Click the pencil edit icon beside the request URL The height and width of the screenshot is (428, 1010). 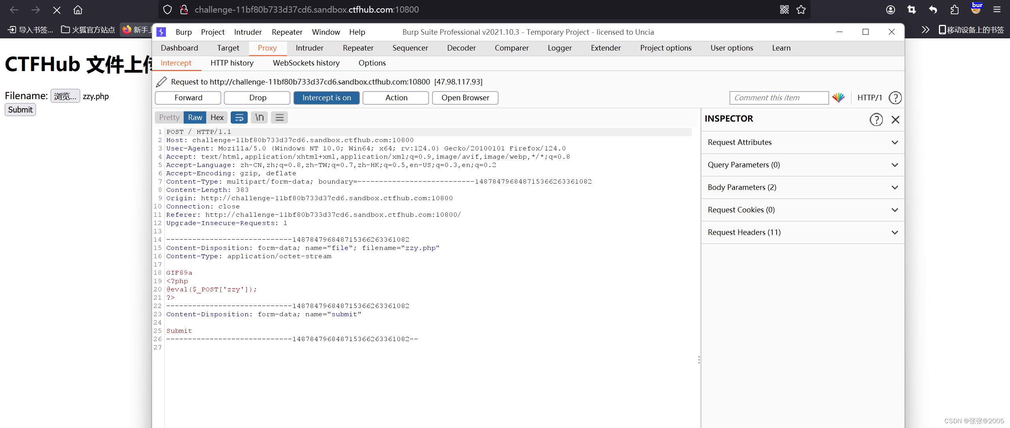[161, 82]
